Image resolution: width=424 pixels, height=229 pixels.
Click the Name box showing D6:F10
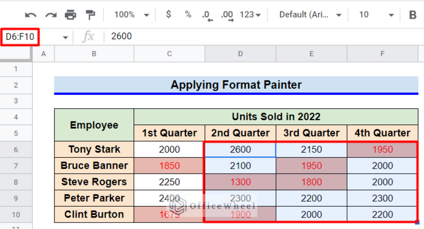click(x=20, y=37)
